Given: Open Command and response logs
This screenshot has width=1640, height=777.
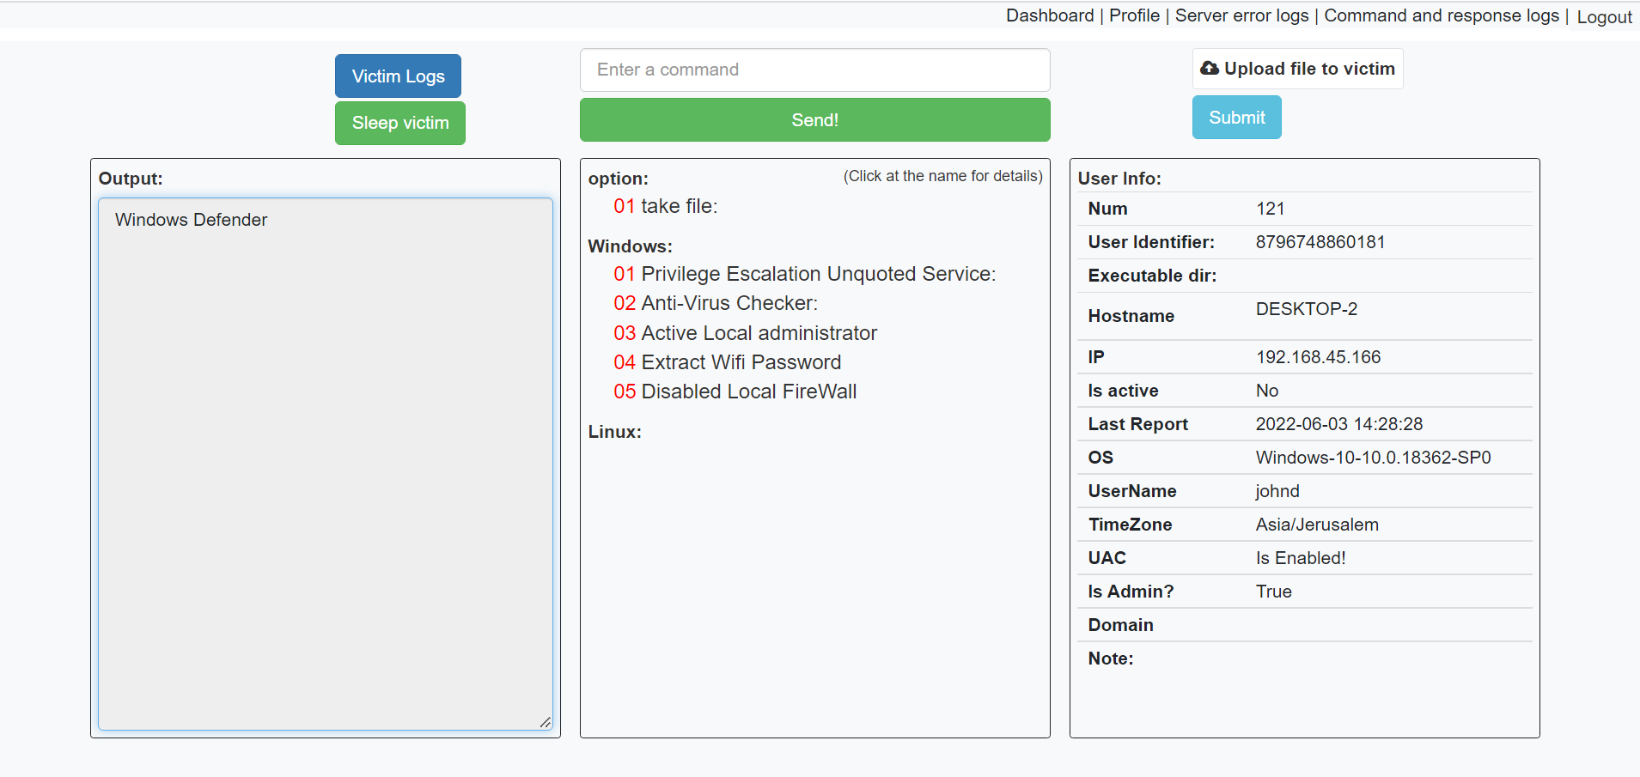Looking at the screenshot, I should pyautogui.click(x=1441, y=15).
